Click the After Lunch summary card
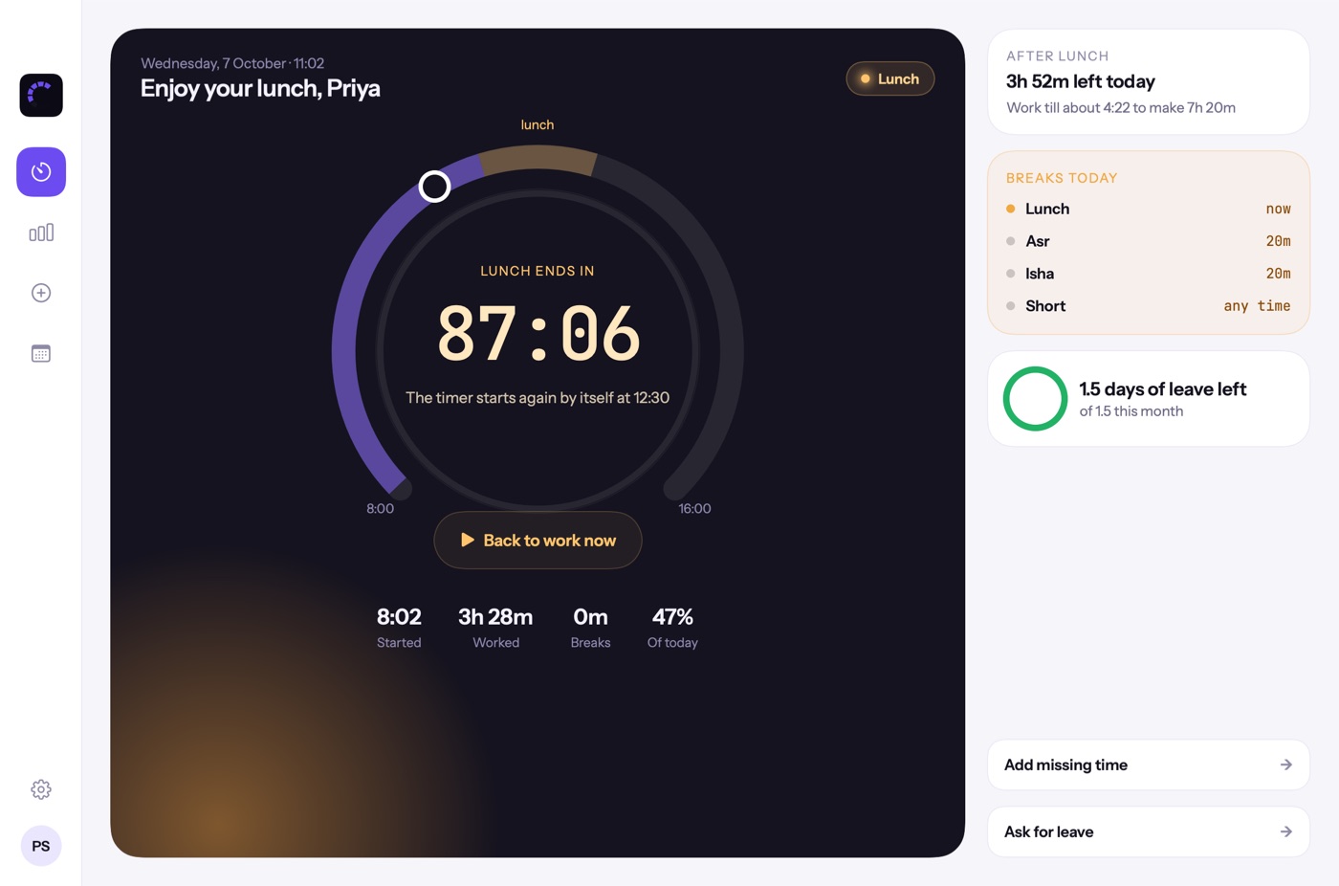The width and height of the screenshot is (1339, 886). click(x=1149, y=82)
